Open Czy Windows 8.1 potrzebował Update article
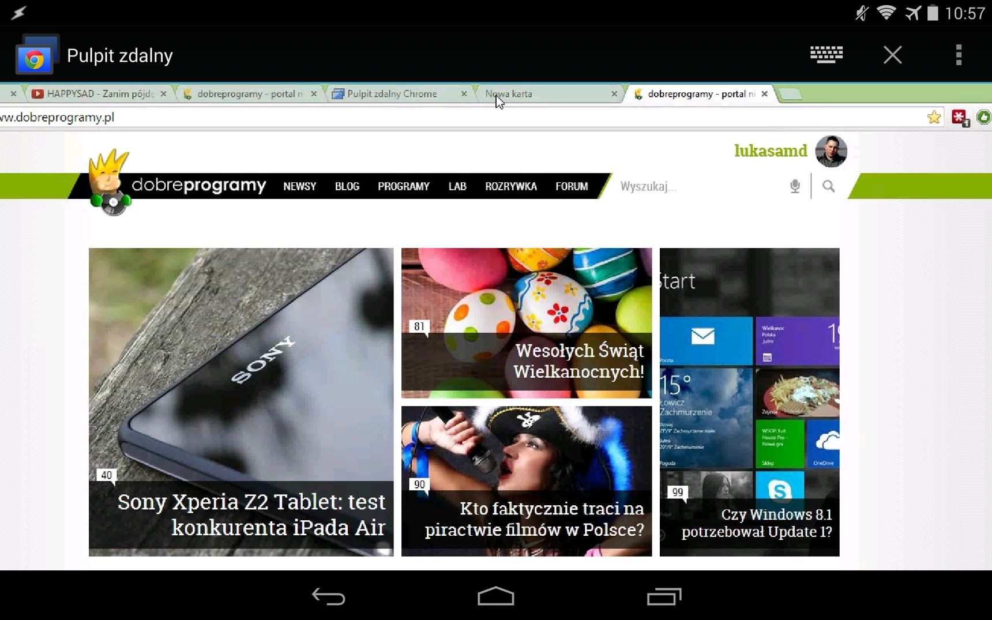Viewport: 992px width, 620px height. click(749, 402)
